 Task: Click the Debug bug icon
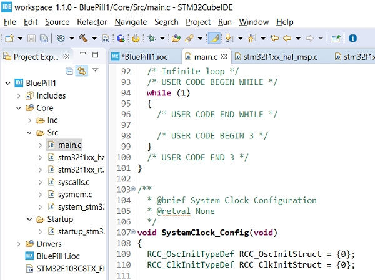(x=152, y=39)
